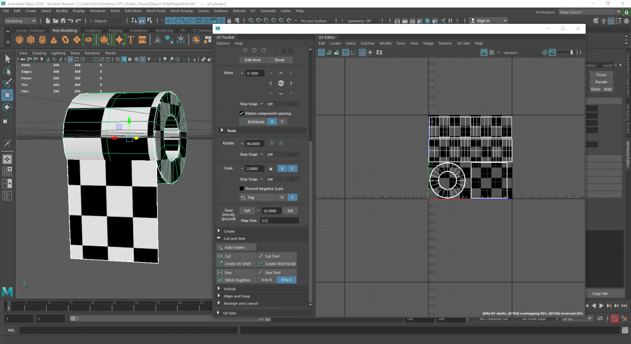Click Create UV Shell
The width and height of the screenshot is (631, 344).
(237, 263)
